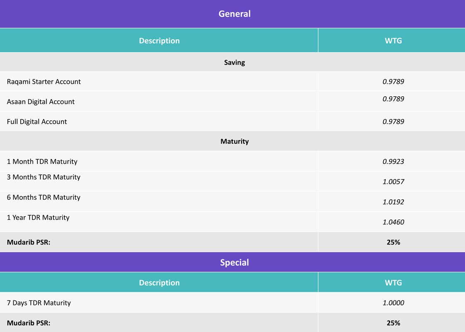The height and width of the screenshot is (332, 465).
Task: Select the Saving subheading row
Action: [234, 62]
